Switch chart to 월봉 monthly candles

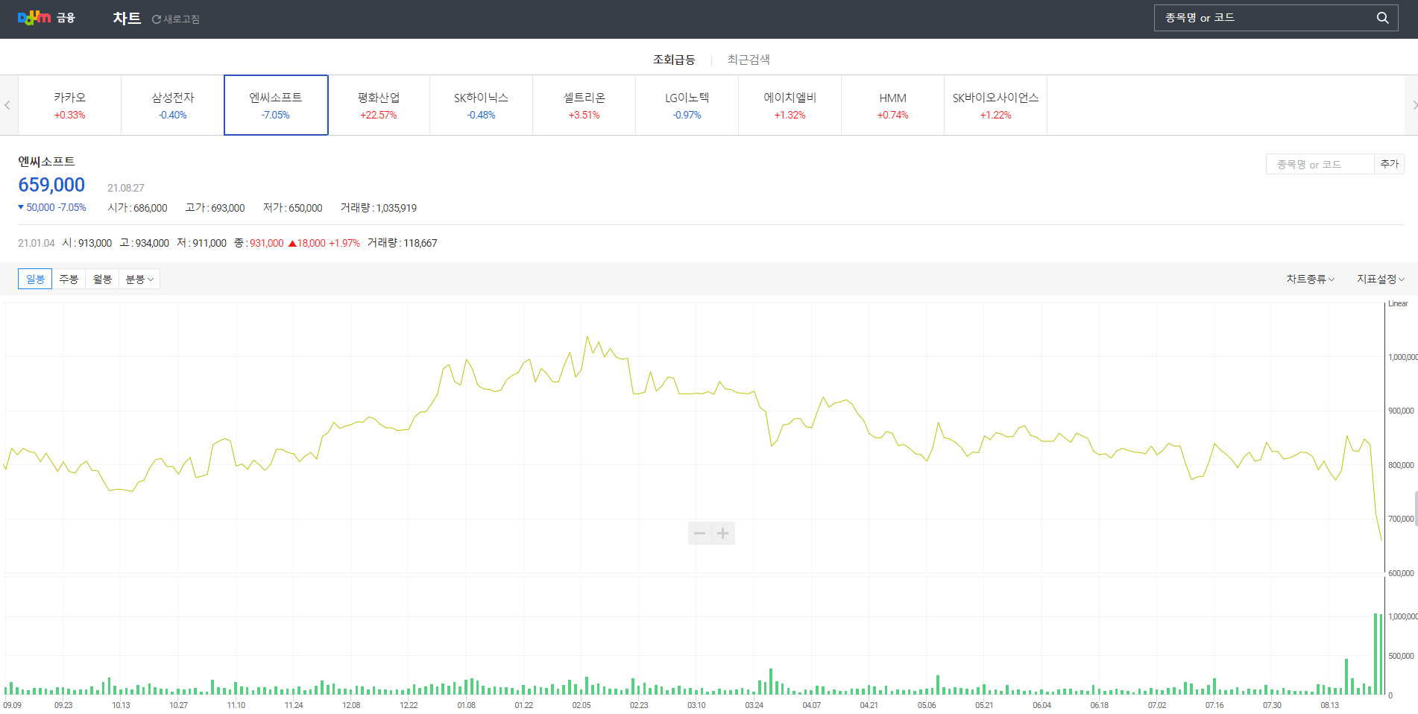coord(102,279)
